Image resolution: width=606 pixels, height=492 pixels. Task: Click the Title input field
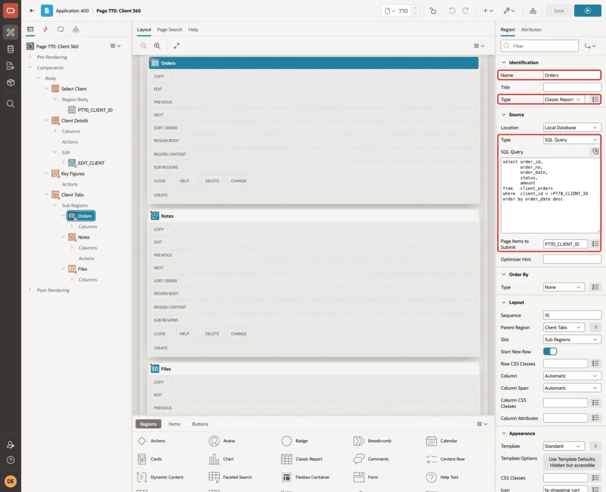click(572, 88)
